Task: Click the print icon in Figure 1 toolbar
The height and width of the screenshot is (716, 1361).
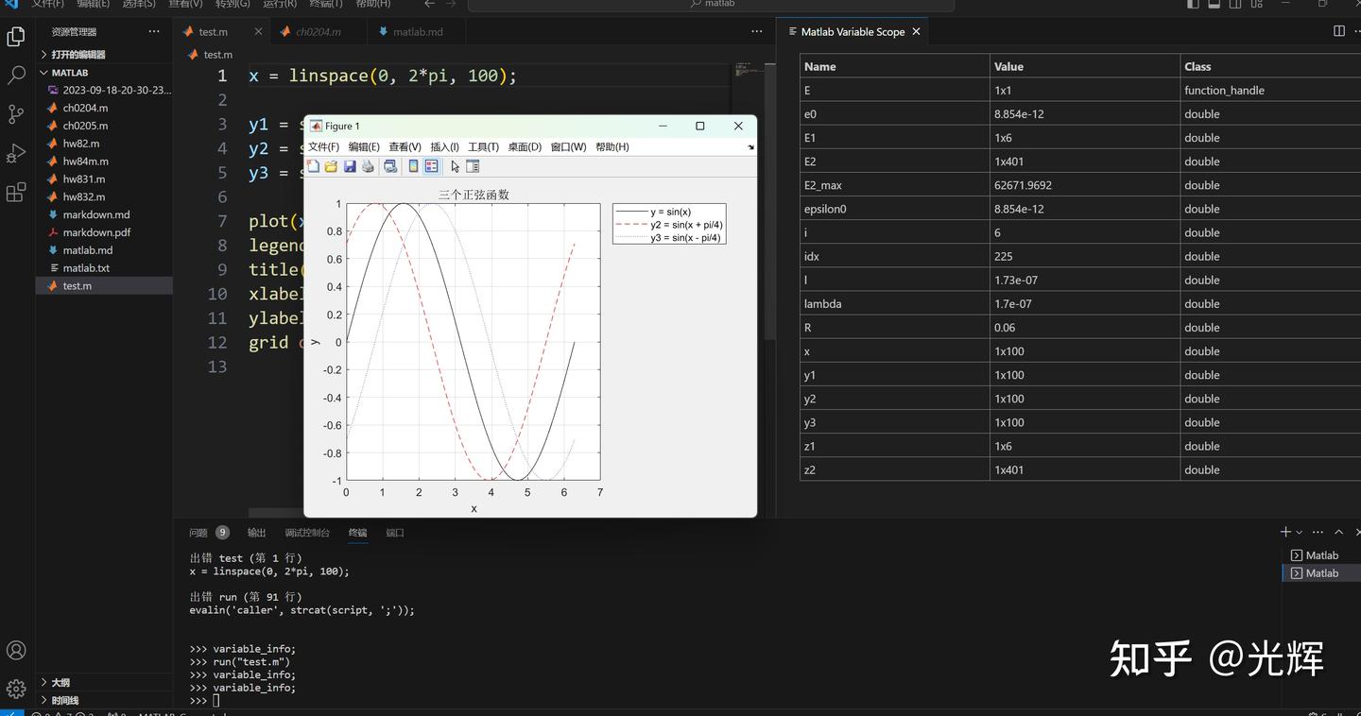Action: [369, 165]
